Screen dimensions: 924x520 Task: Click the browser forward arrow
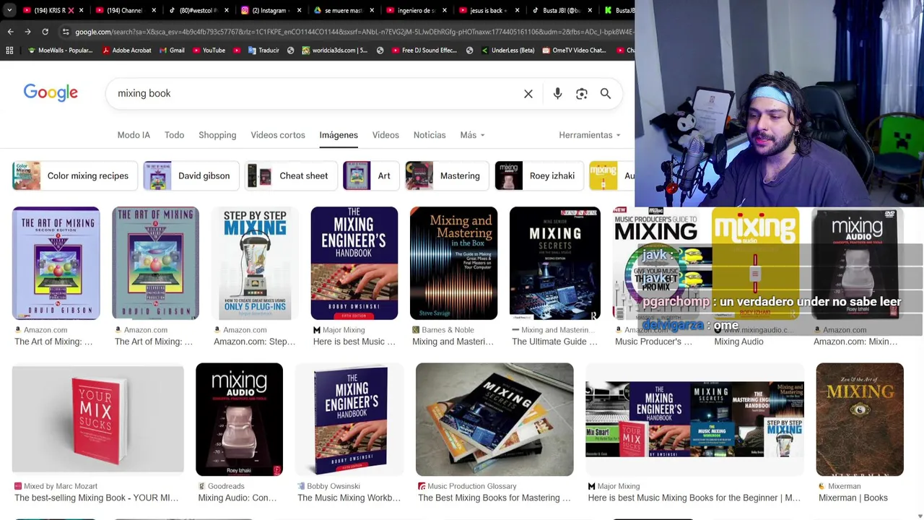coord(27,32)
